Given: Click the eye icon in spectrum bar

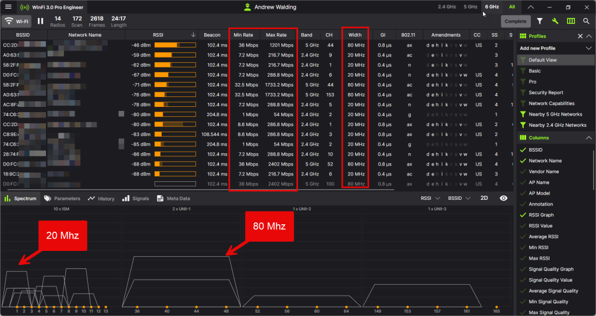Looking at the screenshot, I should tap(503, 198).
